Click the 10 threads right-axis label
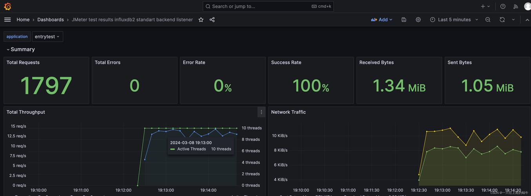 click(252, 128)
